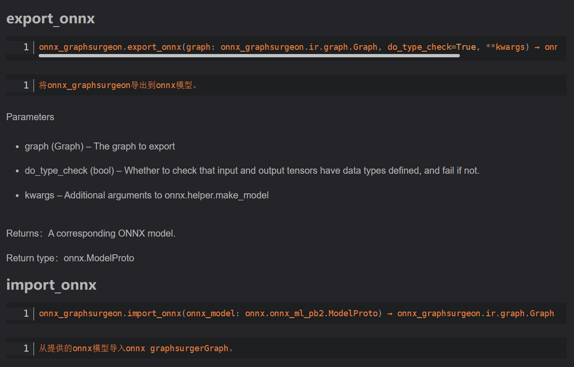Click the export_onnx section heading
The width and height of the screenshot is (574, 367).
pos(50,19)
